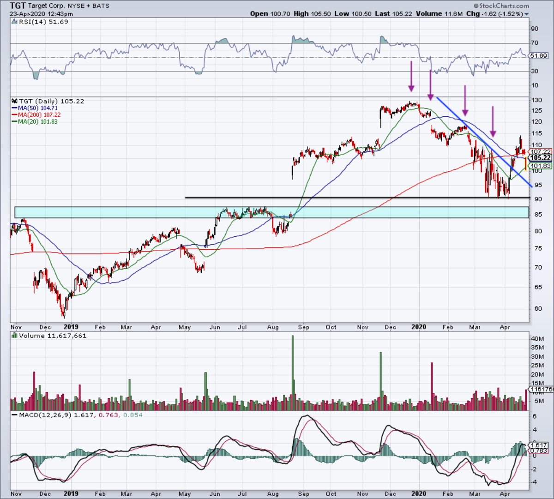Click the 70 level on RSI axis
The height and width of the screenshot is (499, 554).
pos(534,43)
